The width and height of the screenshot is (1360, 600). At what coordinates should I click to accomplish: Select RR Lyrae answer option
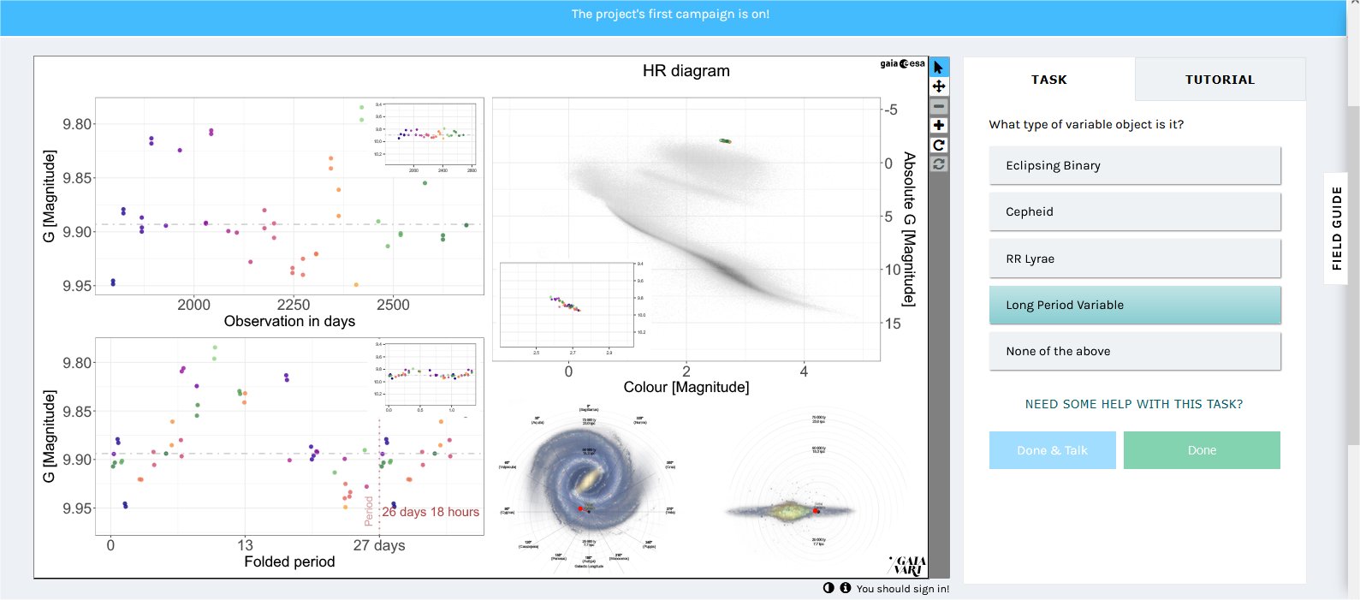point(1135,258)
